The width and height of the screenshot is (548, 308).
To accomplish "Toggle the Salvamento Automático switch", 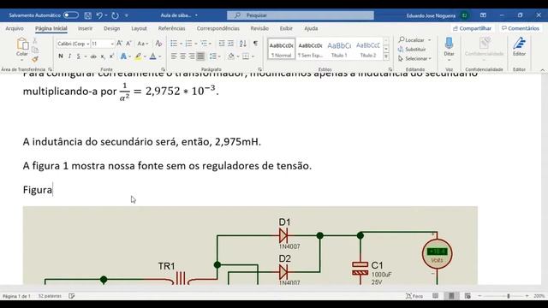I will tap(71, 15).
